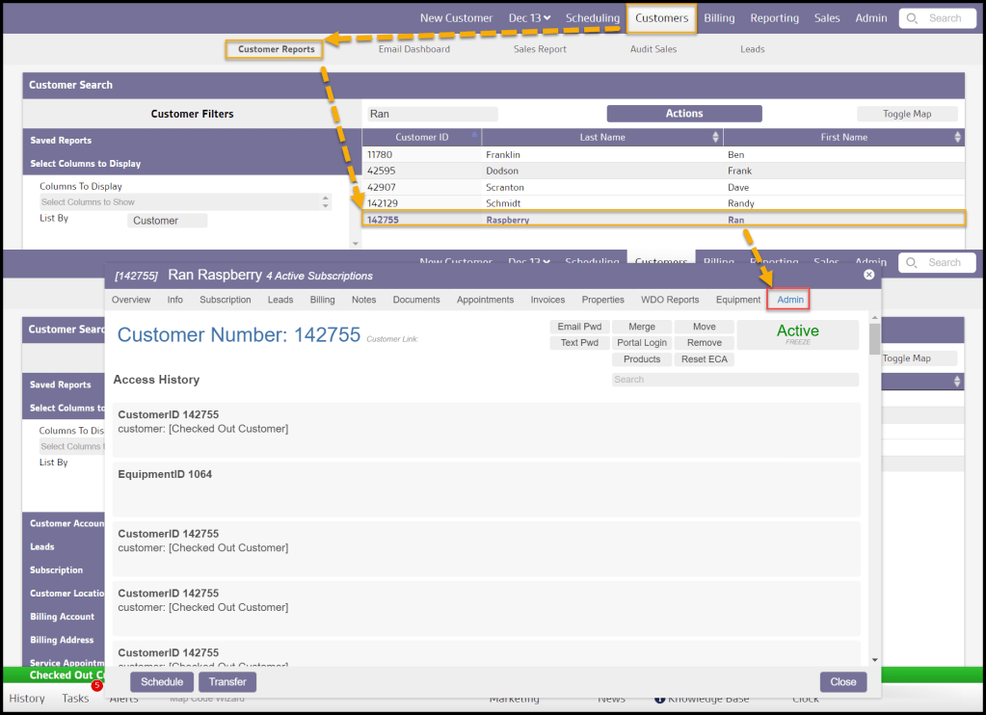This screenshot has width=986, height=715.
Task: Click the Access History scrollbar down arrow
Action: pos(874,660)
